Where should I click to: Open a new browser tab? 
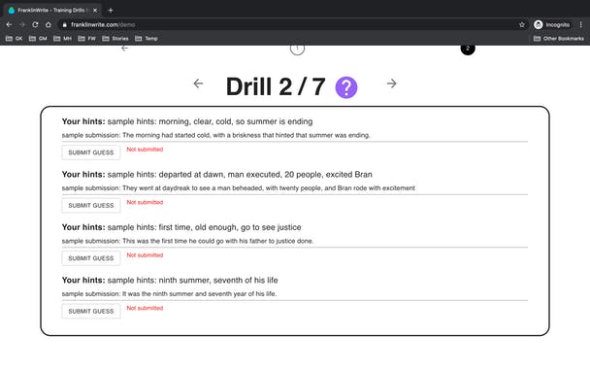pyautogui.click(x=111, y=10)
